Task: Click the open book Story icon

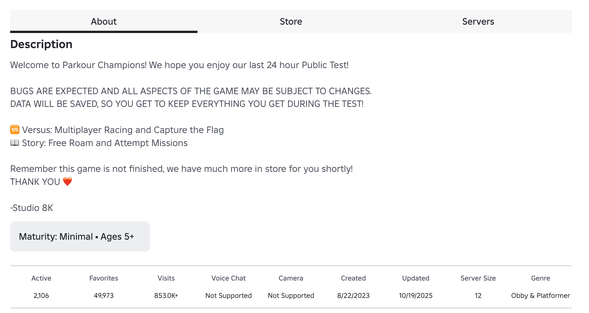Action: tap(14, 143)
